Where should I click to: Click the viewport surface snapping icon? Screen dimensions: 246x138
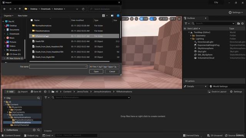pos(136,19)
